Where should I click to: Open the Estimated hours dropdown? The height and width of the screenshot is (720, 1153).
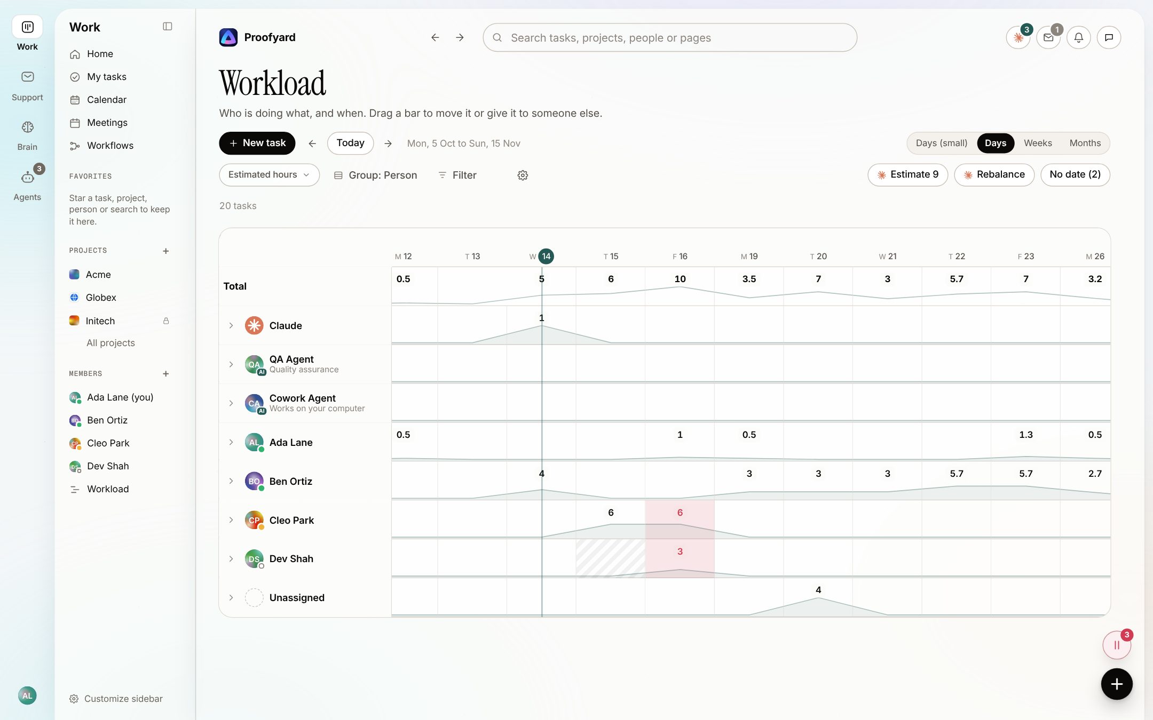point(269,175)
